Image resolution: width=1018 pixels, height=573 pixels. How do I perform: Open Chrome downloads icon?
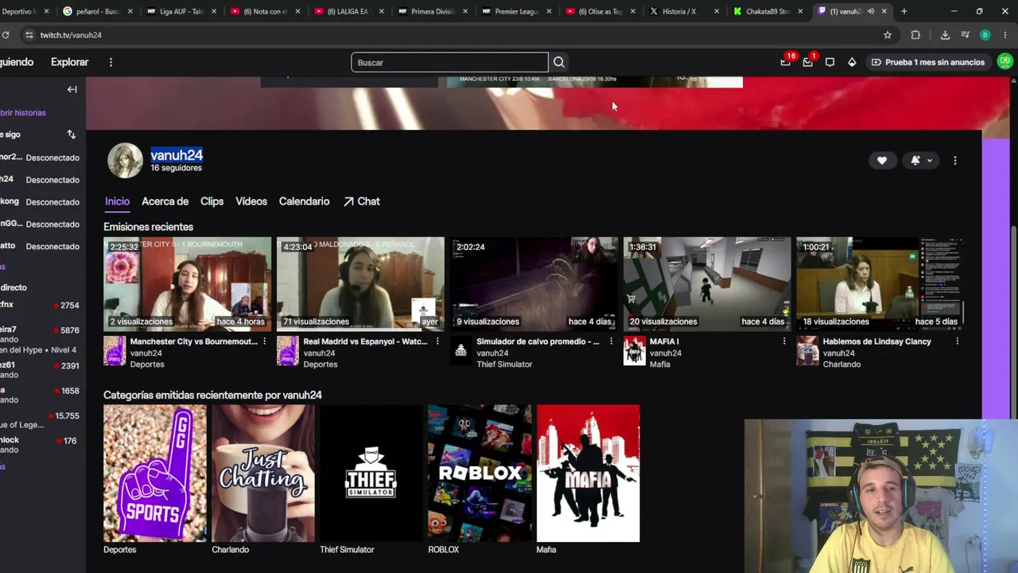(945, 35)
